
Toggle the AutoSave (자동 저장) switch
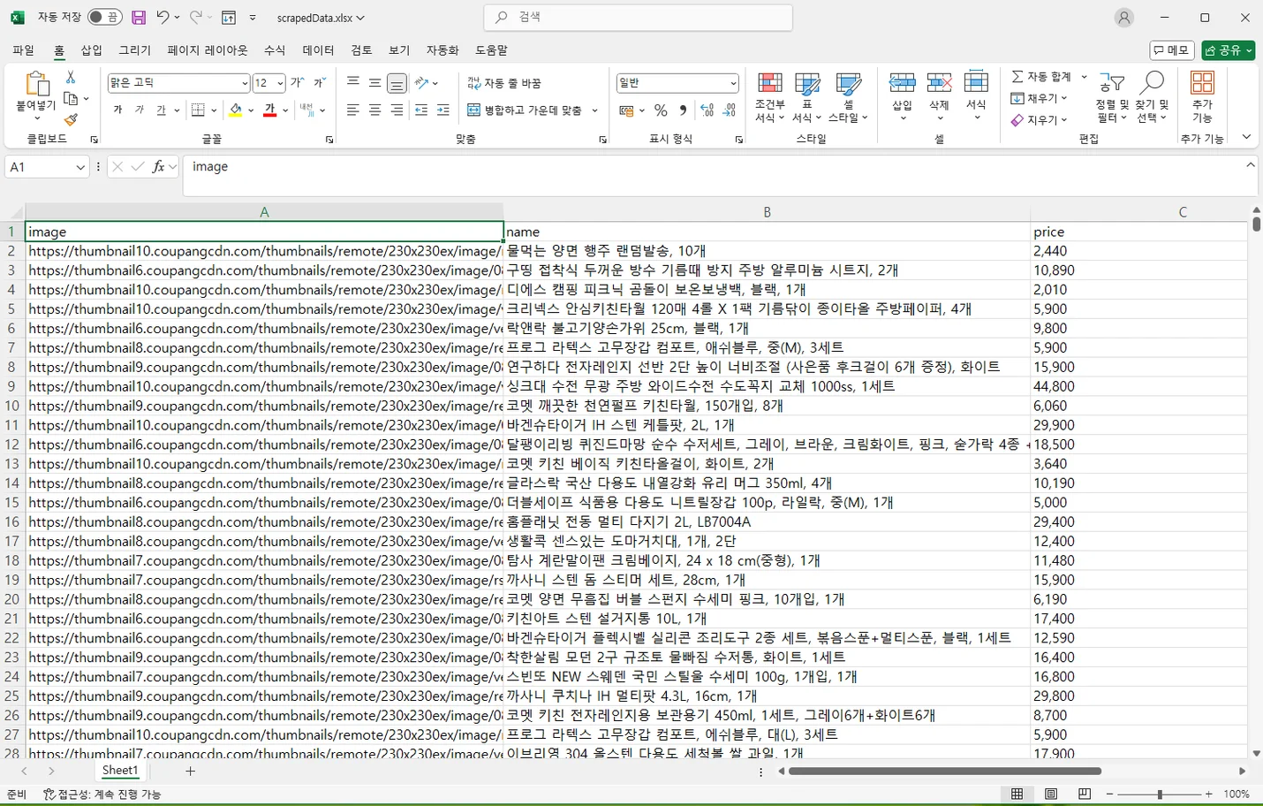[104, 17]
